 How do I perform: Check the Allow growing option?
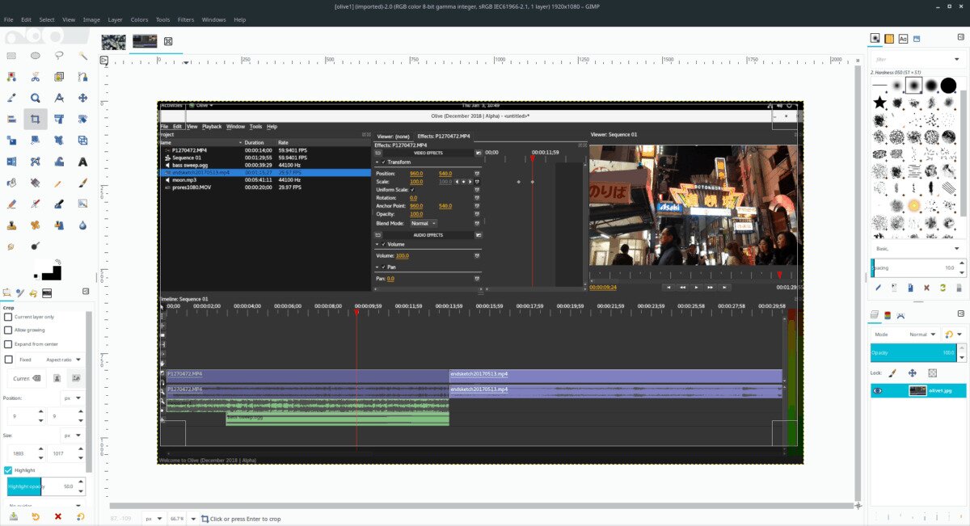[x=9, y=330]
